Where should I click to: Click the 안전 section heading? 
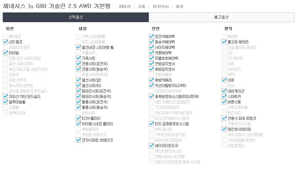[x=155, y=28]
